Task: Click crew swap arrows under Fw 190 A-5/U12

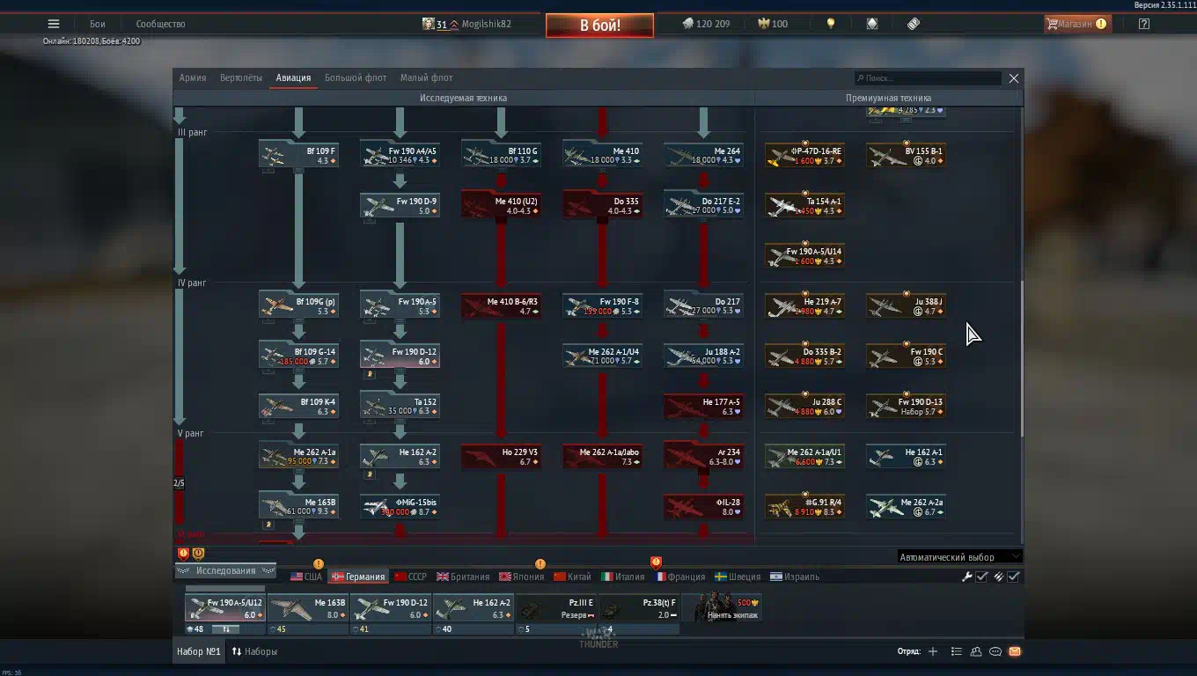Action: click(x=225, y=629)
